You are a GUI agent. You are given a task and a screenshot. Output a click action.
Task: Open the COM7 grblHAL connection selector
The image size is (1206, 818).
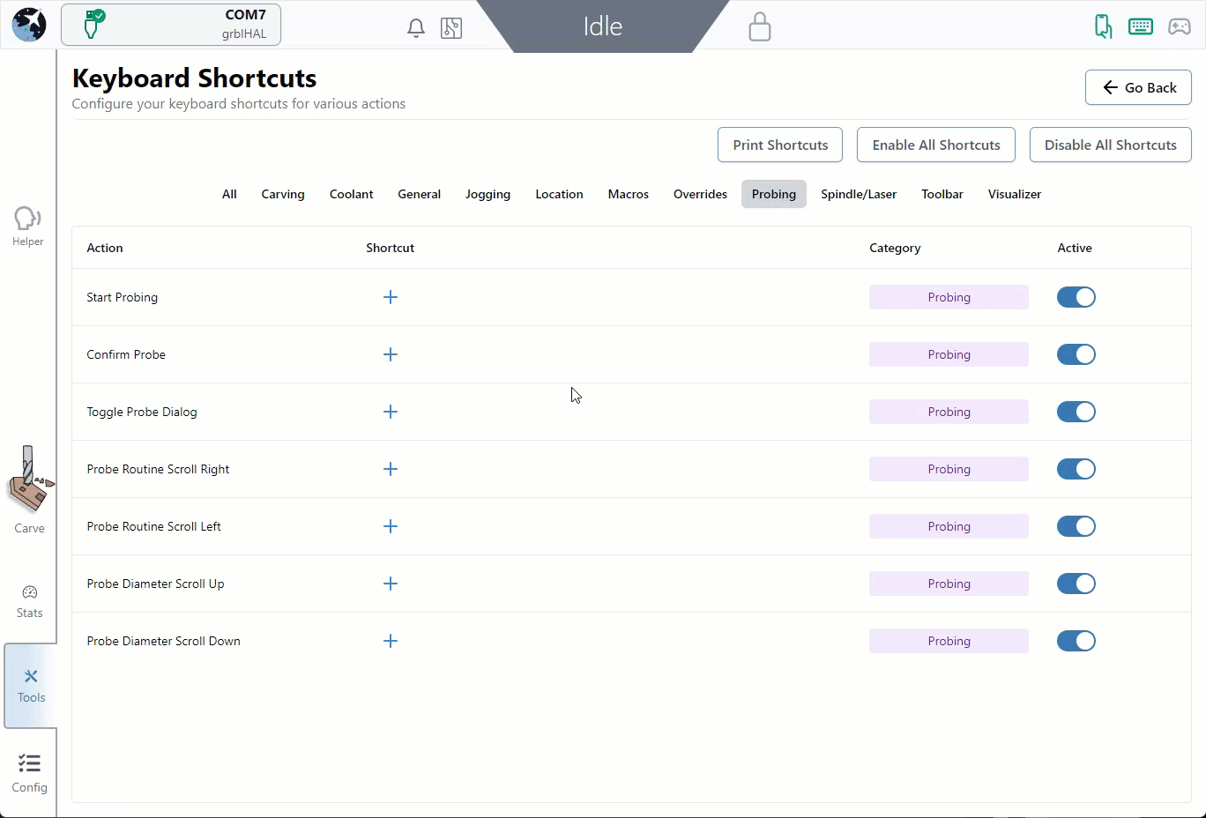[171, 25]
